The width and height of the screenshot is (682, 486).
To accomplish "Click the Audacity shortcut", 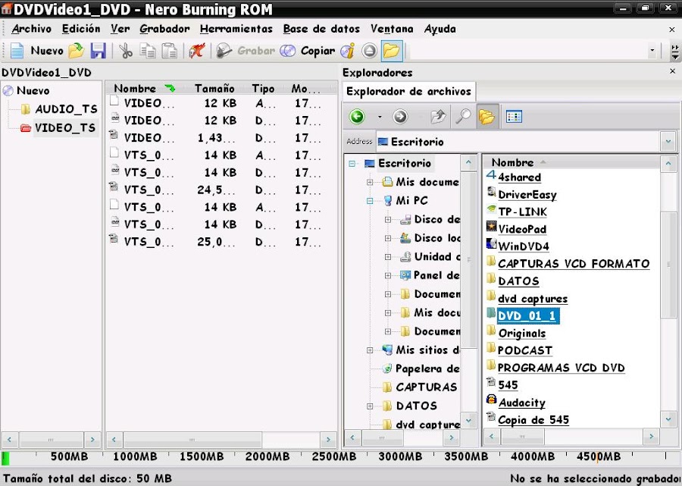I will click(x=521, y=403).
